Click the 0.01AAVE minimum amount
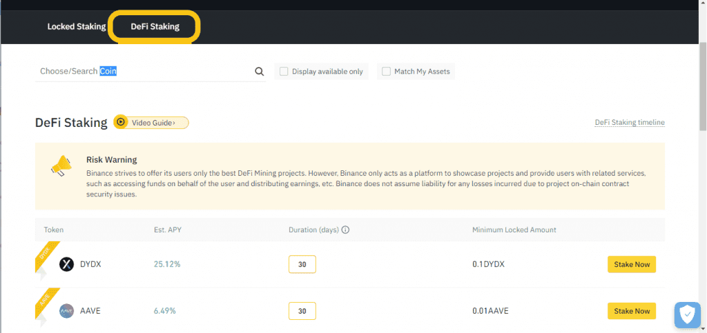Image resolution: width=707 pixels, height=333 pixels. pyautogui.click(x=491, y=311)
